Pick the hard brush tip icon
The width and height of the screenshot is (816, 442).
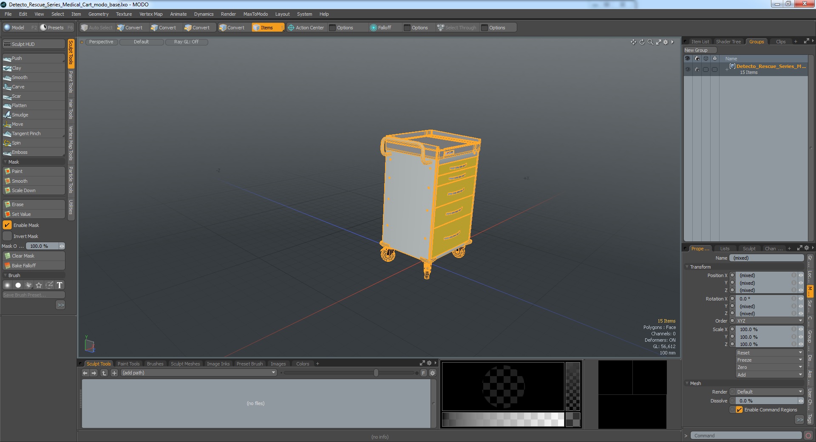coord(18,285)
